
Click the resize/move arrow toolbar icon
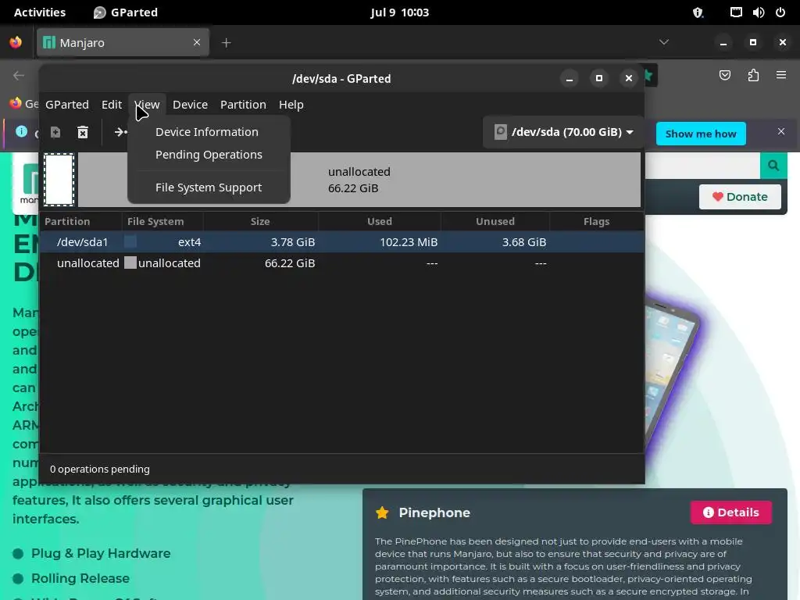point(120,133)
